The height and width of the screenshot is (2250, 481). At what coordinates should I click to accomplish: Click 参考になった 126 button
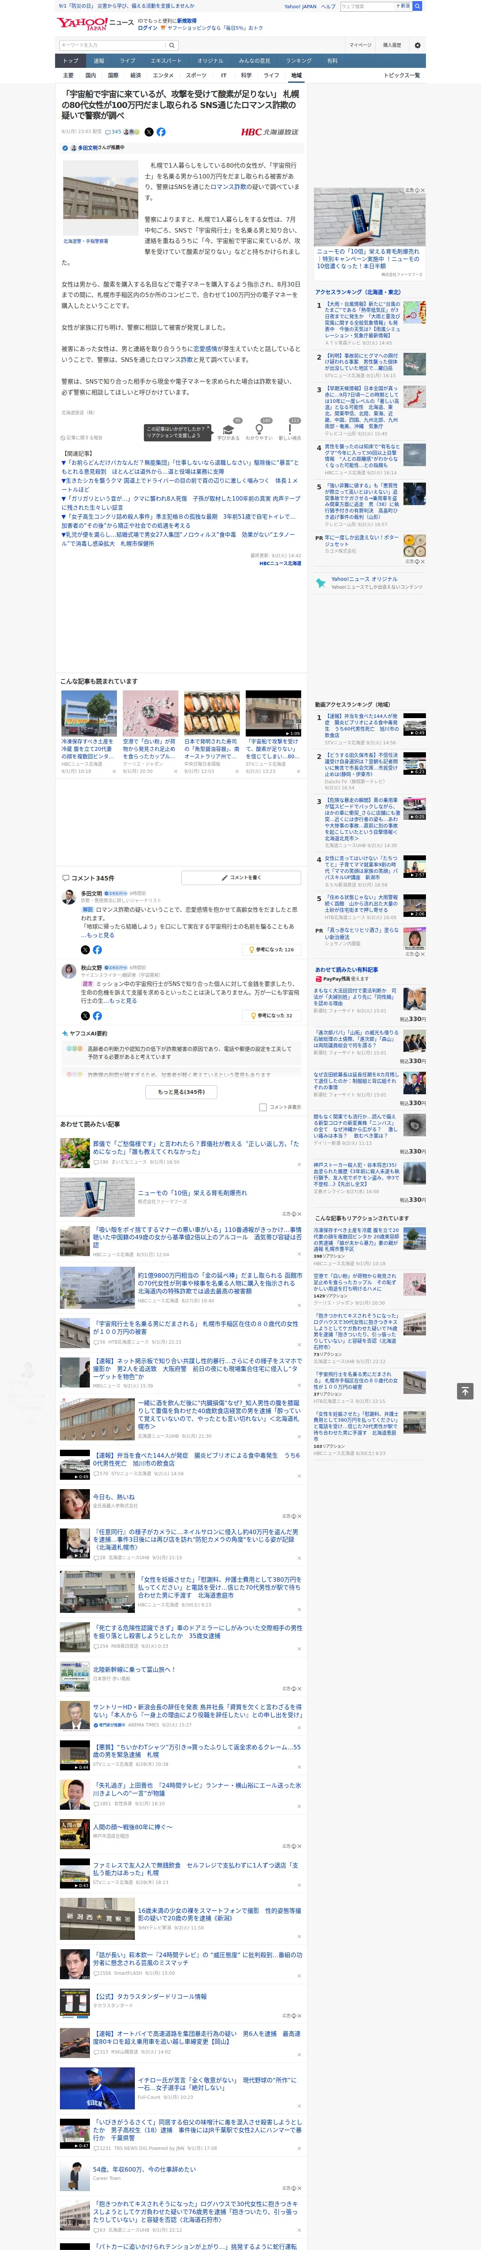[272, 949]
